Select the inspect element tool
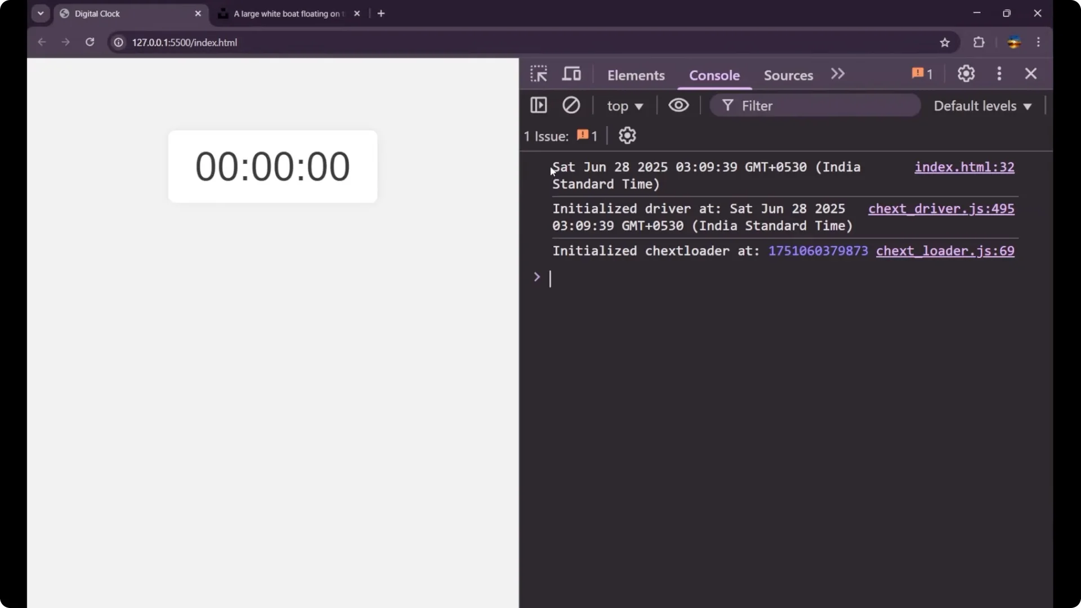This screenshot has width=1081, height=608. [x=538, y=73]
